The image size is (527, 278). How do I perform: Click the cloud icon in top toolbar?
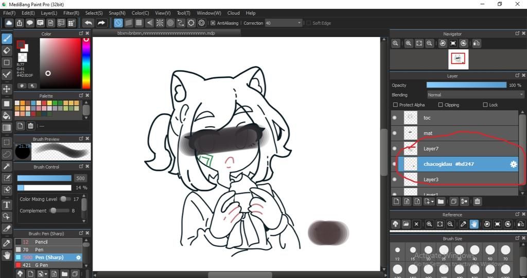point(9,23)
